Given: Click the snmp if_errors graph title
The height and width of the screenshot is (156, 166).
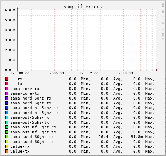Looking at the screenshot, I should click(x=83, y=7).
